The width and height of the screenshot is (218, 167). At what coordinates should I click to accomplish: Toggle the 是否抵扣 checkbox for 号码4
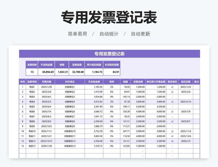pyautogui.click(x=172, y=102)
